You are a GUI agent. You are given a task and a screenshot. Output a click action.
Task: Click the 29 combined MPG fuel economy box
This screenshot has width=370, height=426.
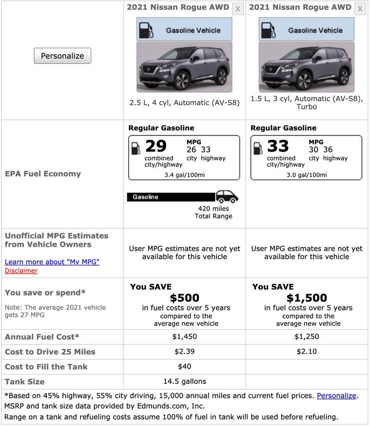pyautogui.click(x=184, y=157)
